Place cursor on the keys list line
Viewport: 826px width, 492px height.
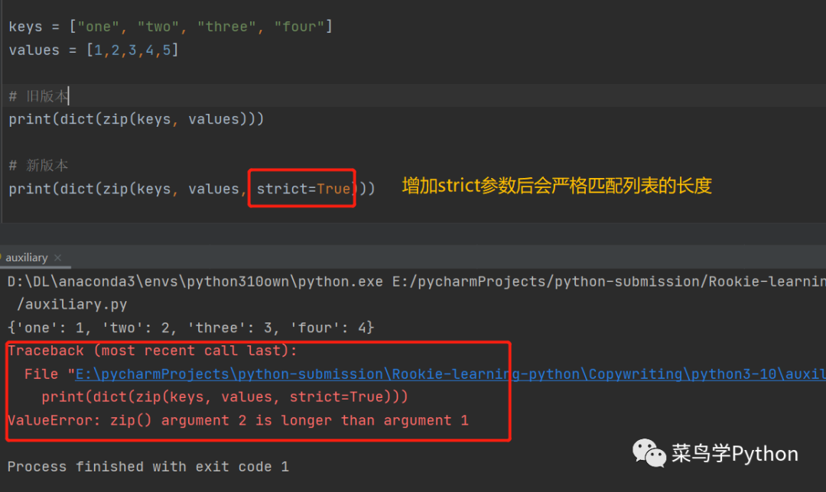[170, 28]
